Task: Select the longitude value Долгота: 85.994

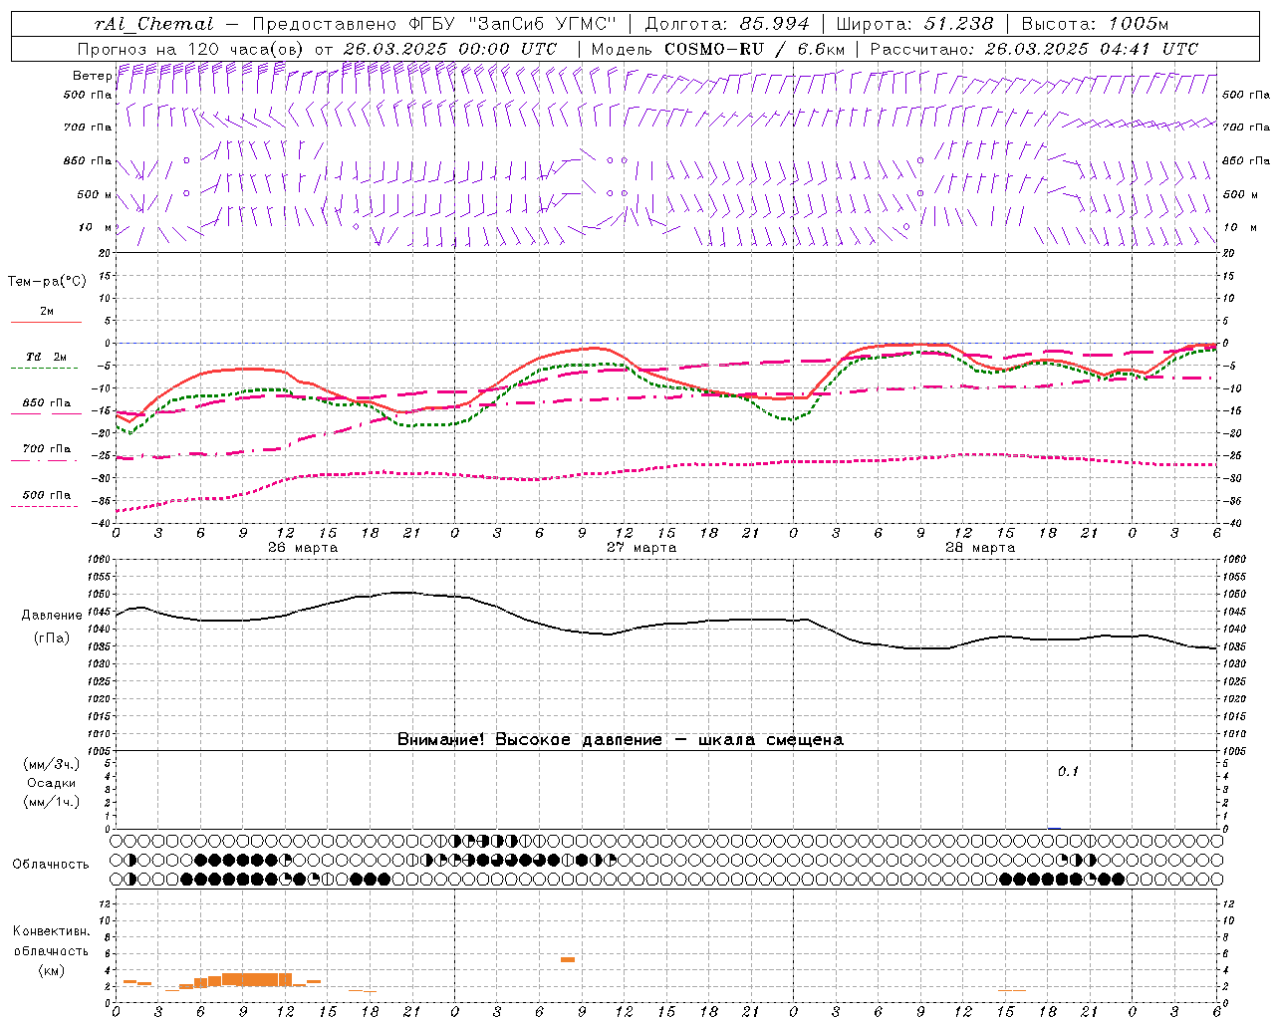Action: click(x=727, y=24)
